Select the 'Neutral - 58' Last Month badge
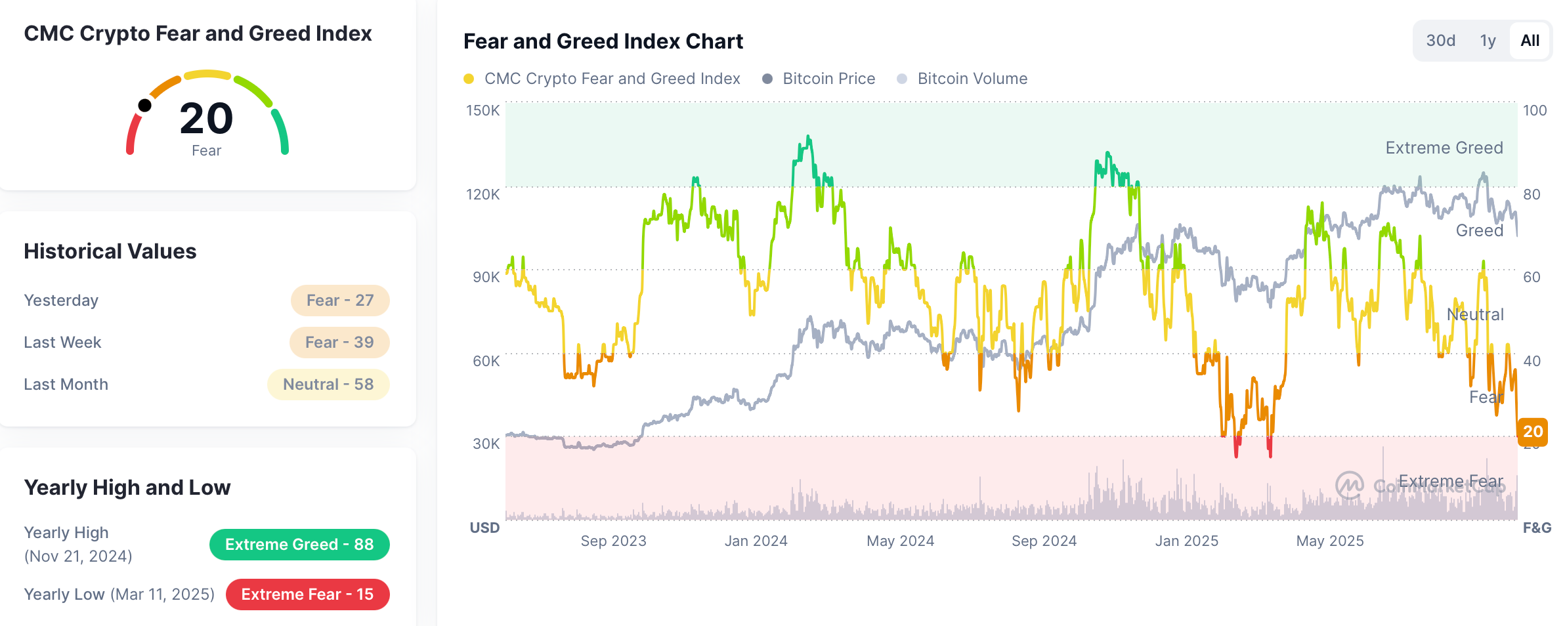This screenshot has width=1565, height=626. pos(328,384)
